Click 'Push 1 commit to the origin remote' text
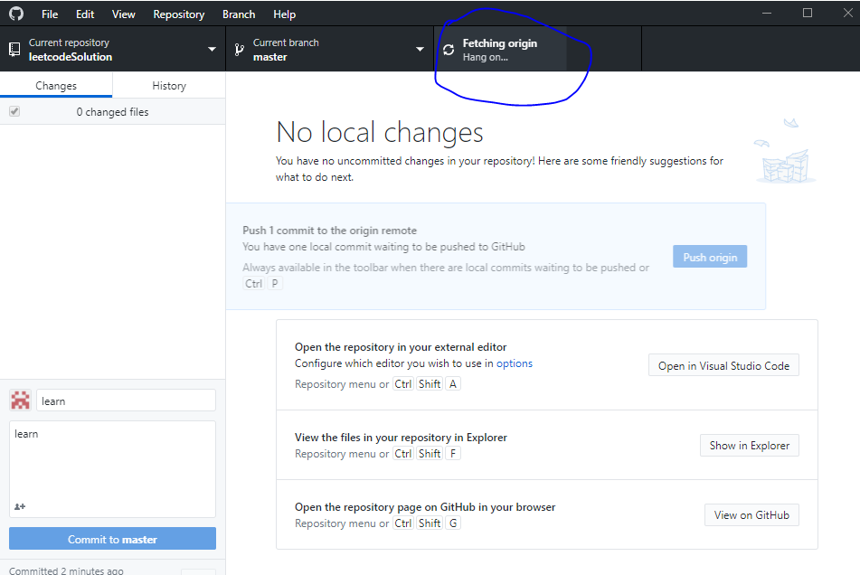The width and height of the screenshot is (860, 575). 330,231
